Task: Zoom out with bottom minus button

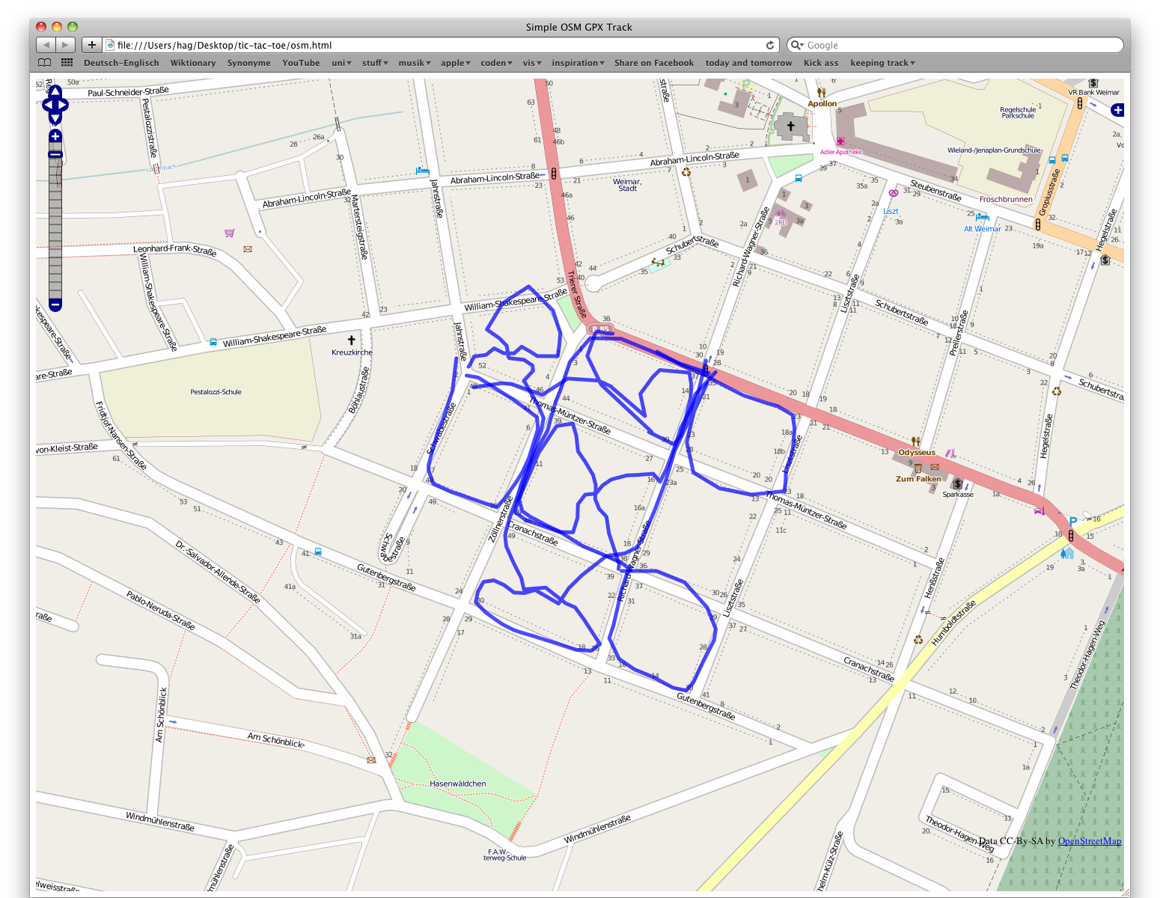Action: pos(55,305)
